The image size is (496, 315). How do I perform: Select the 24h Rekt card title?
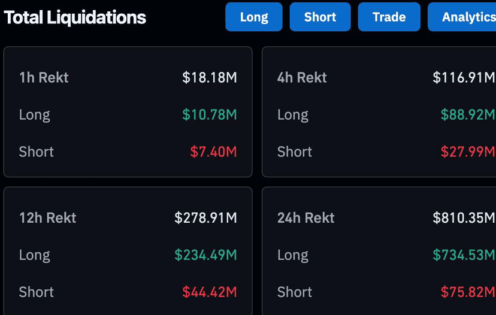(306, 217)
